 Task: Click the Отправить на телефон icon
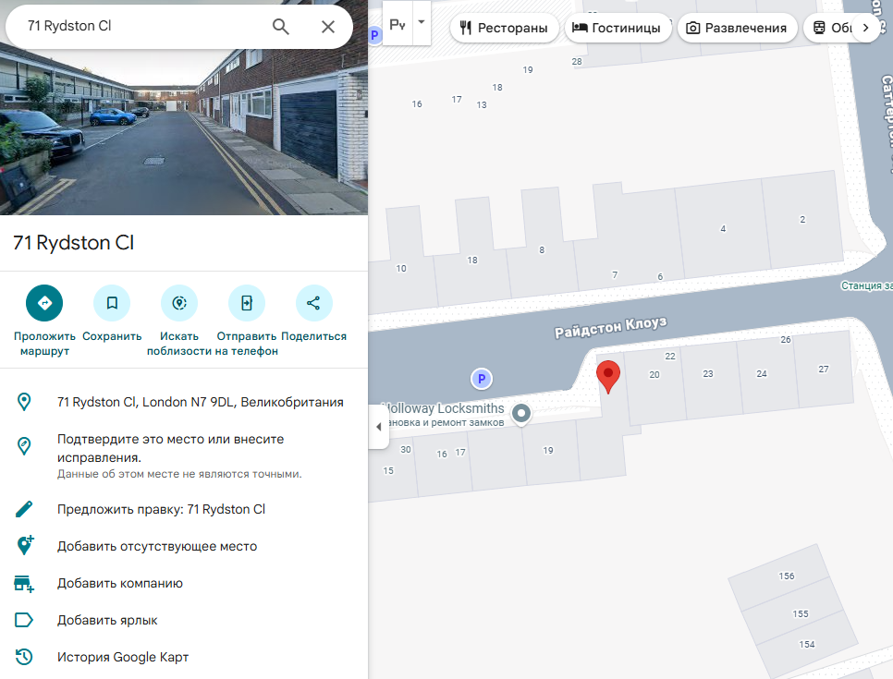(x=247, y=302)
